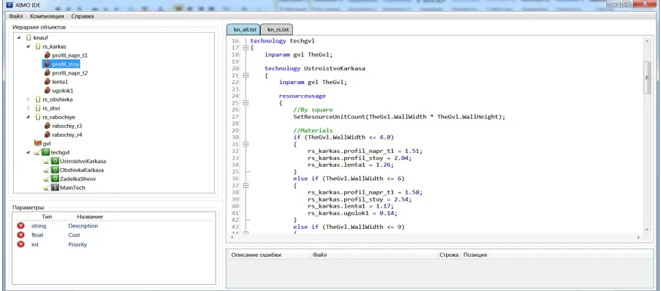Viewport: 661px width, 291px height.
Task: Click the UstroistvoKarkasa green D icon
Action: pyautogui.click(x=55, y=161)
